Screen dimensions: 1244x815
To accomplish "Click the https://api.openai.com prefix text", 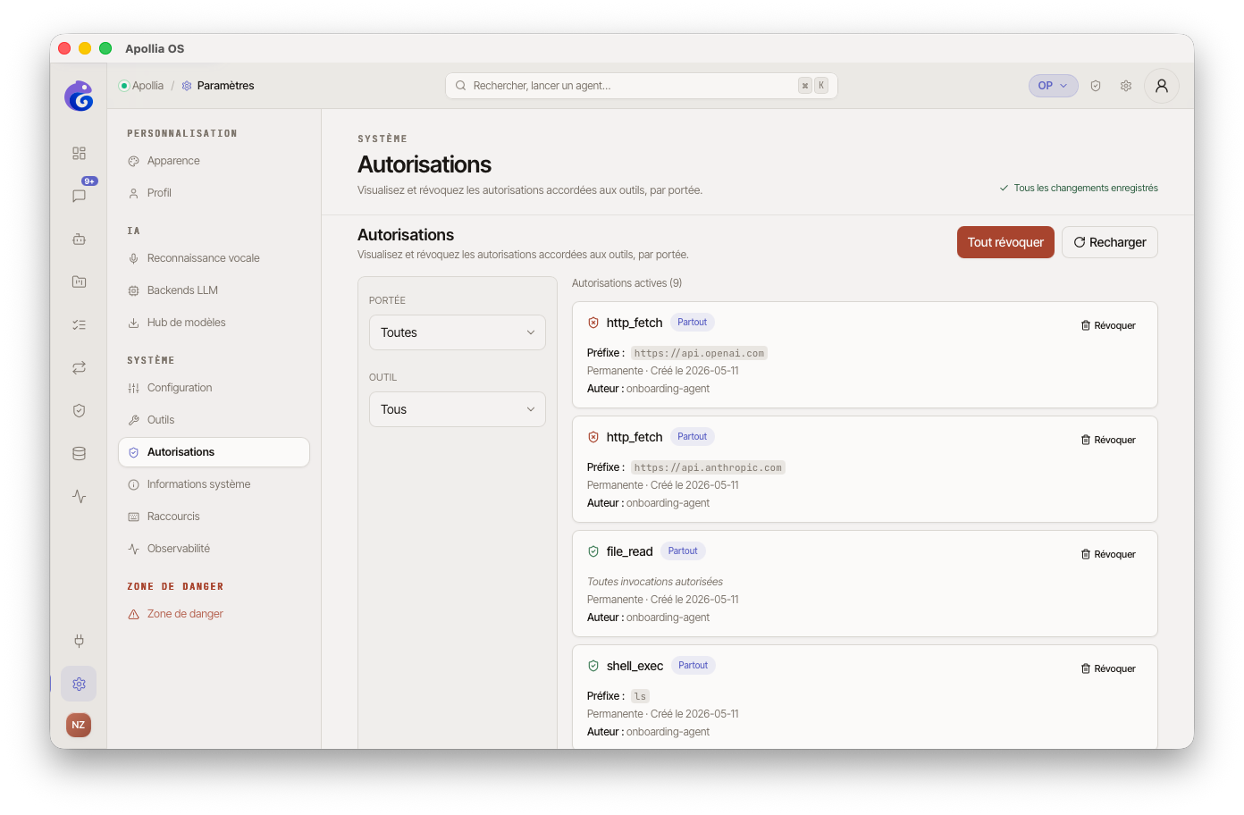I will pyautogui.click(x=699, y=353).
